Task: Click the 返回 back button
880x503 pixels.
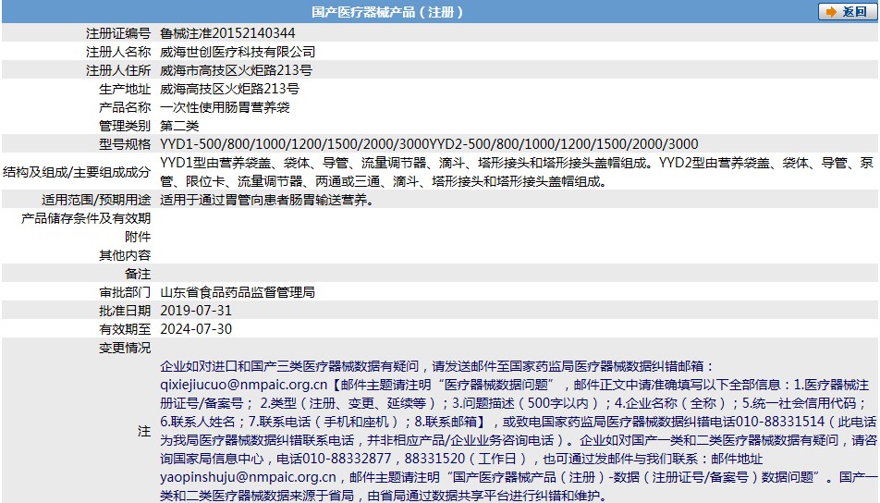Action: (847, 12)
